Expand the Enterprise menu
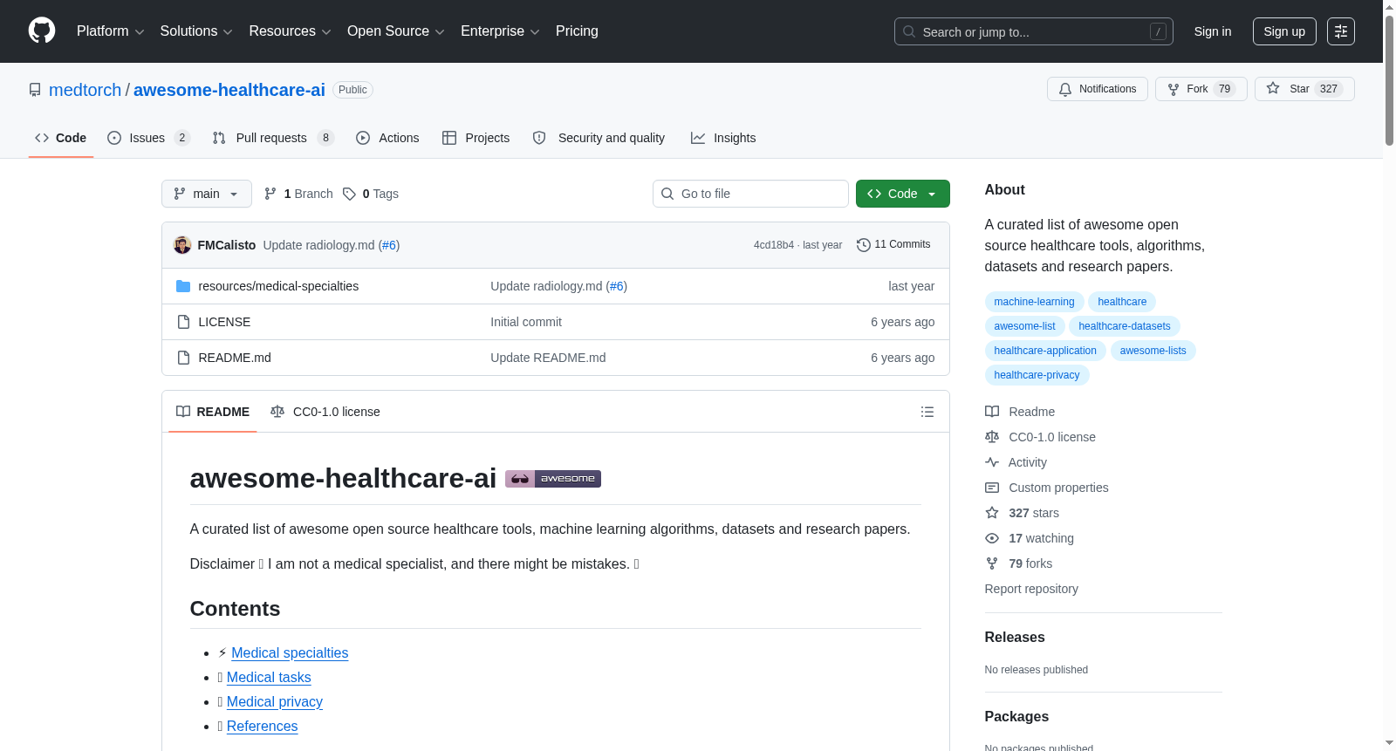Viewport: 1396px width, 751px height. 500,31
